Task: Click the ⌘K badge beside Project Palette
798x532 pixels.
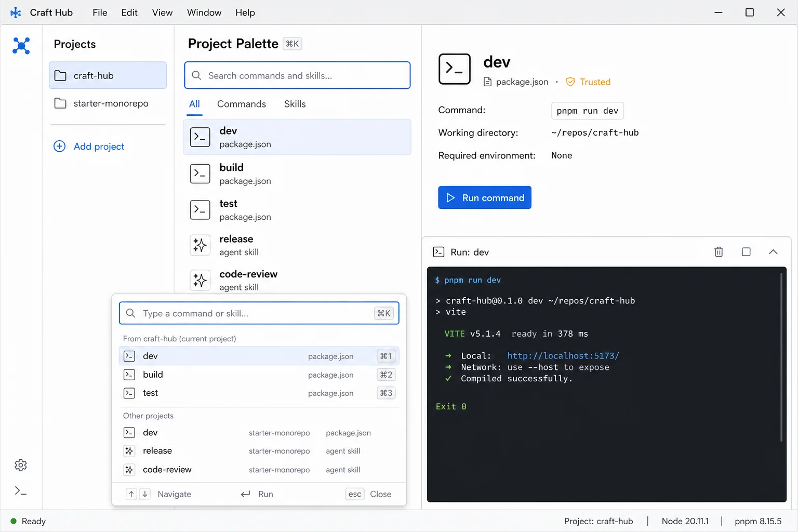Action: (x=292, y=44)
